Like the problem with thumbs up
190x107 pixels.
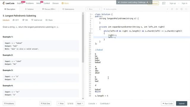point(16,20)
